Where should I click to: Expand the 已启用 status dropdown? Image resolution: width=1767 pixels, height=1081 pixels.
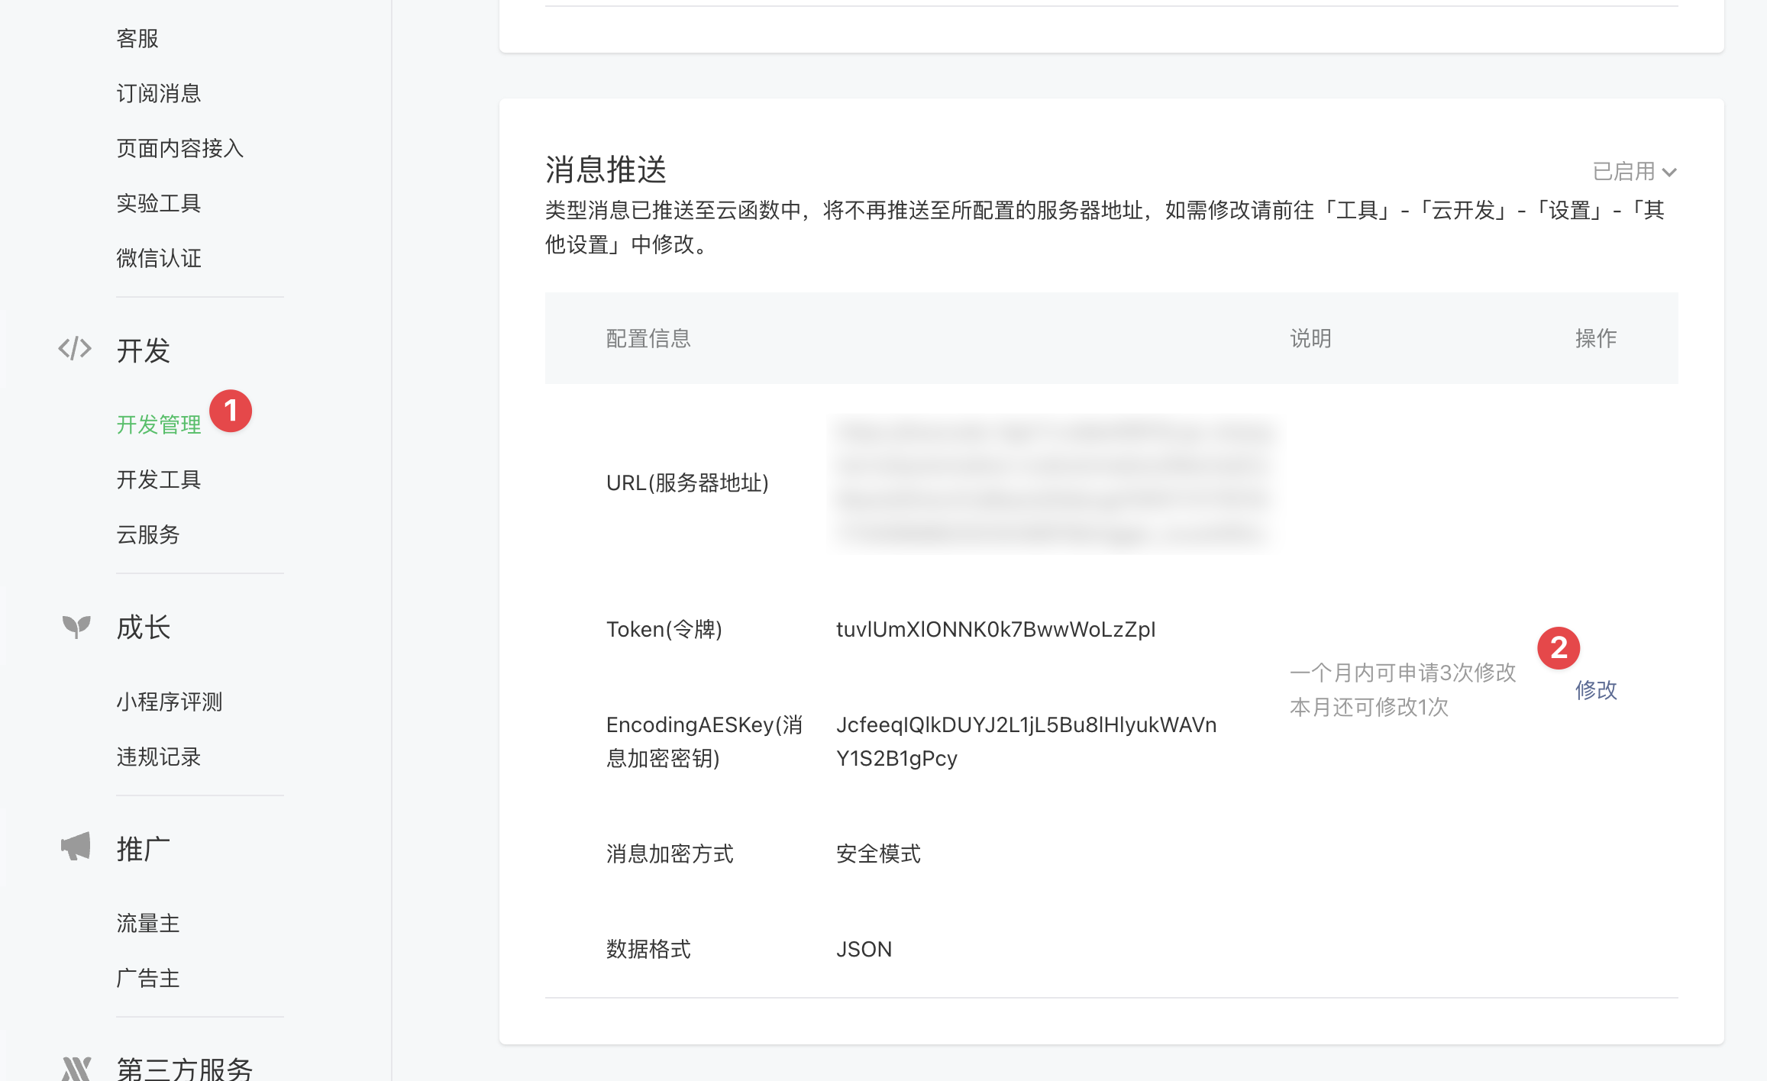1634,172
